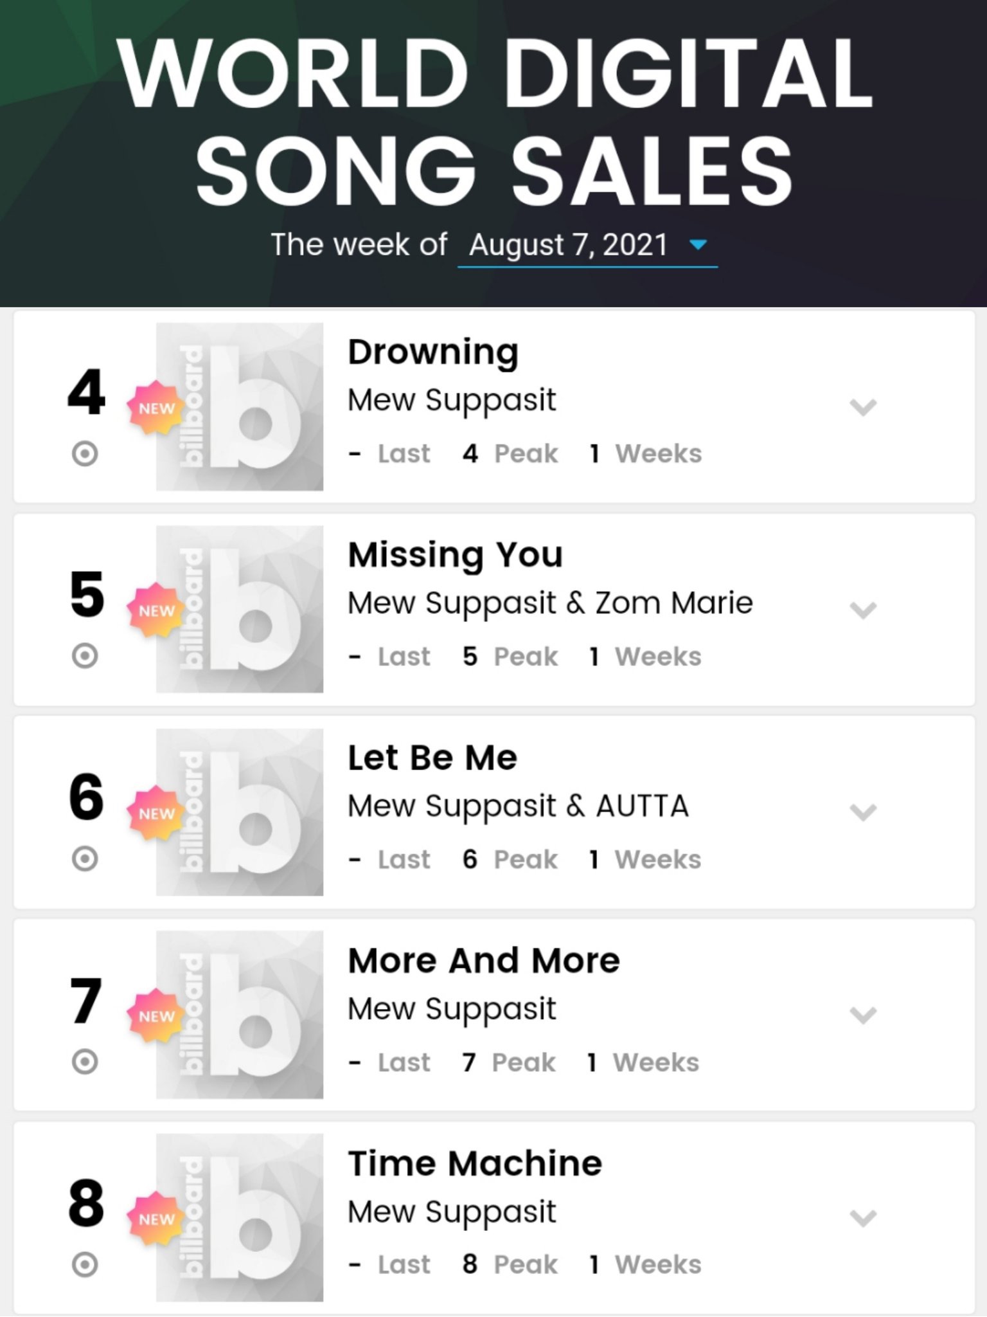
Task: Click the NEW badge on Drowning
Action: point(156,408)
